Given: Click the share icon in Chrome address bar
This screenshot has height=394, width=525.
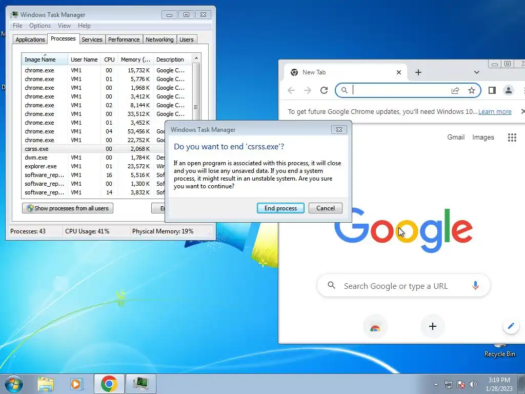Looking at the screenshot, I should tap(455, 90).
